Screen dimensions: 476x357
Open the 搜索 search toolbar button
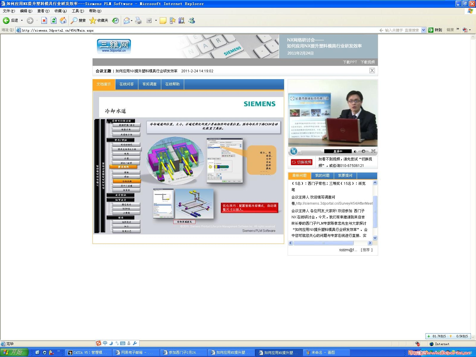(x=78, y=21)
